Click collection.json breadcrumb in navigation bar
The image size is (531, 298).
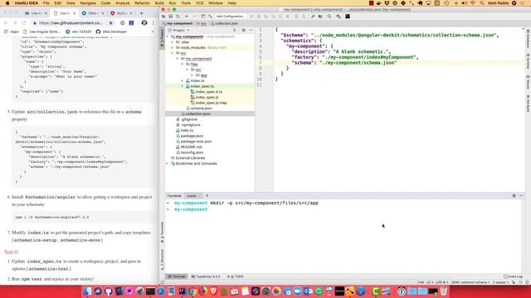[x=224, y=24]
